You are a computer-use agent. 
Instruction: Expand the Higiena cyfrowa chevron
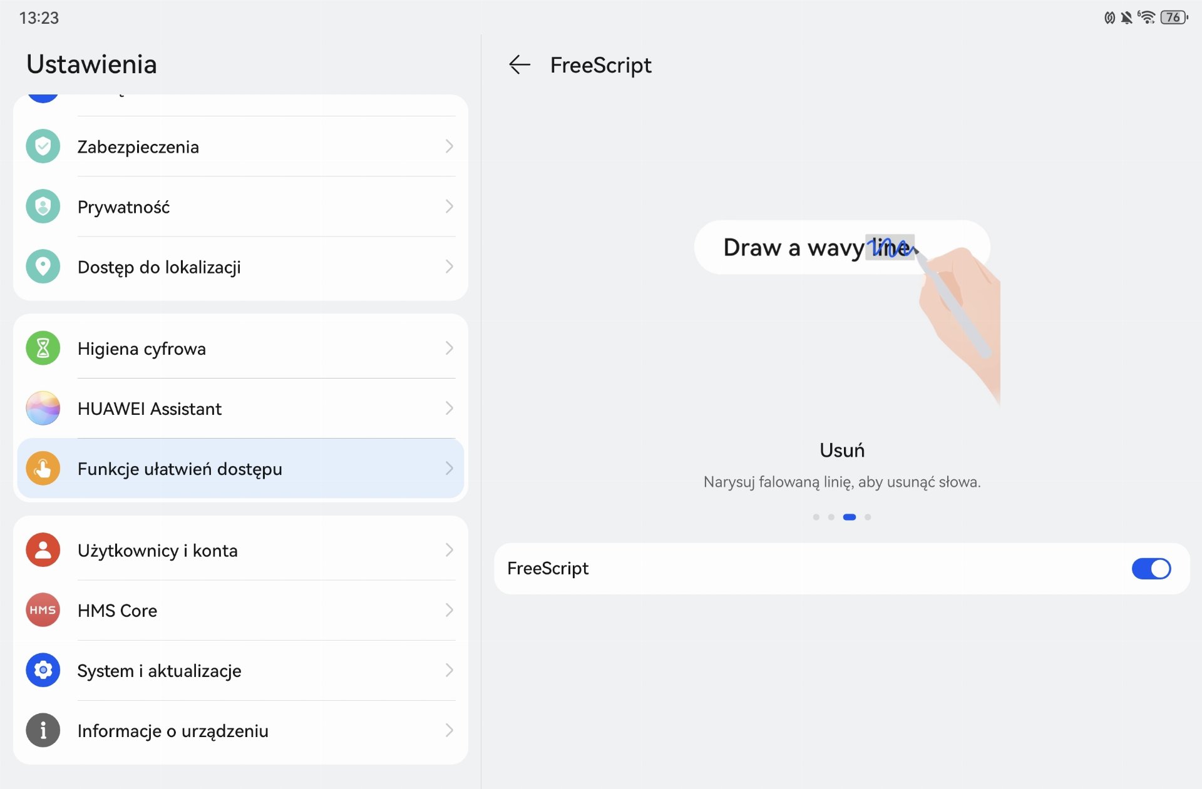tap(449, 349)
